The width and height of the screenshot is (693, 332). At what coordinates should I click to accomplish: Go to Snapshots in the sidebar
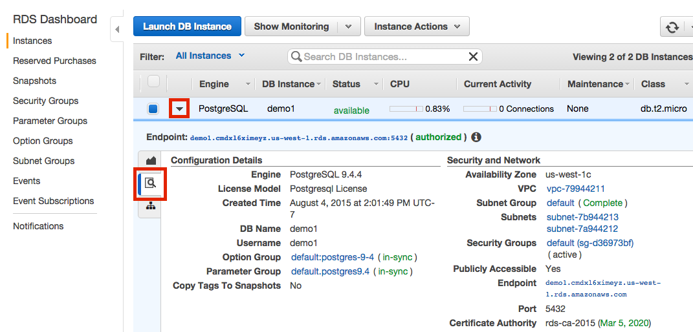point(34,81)
